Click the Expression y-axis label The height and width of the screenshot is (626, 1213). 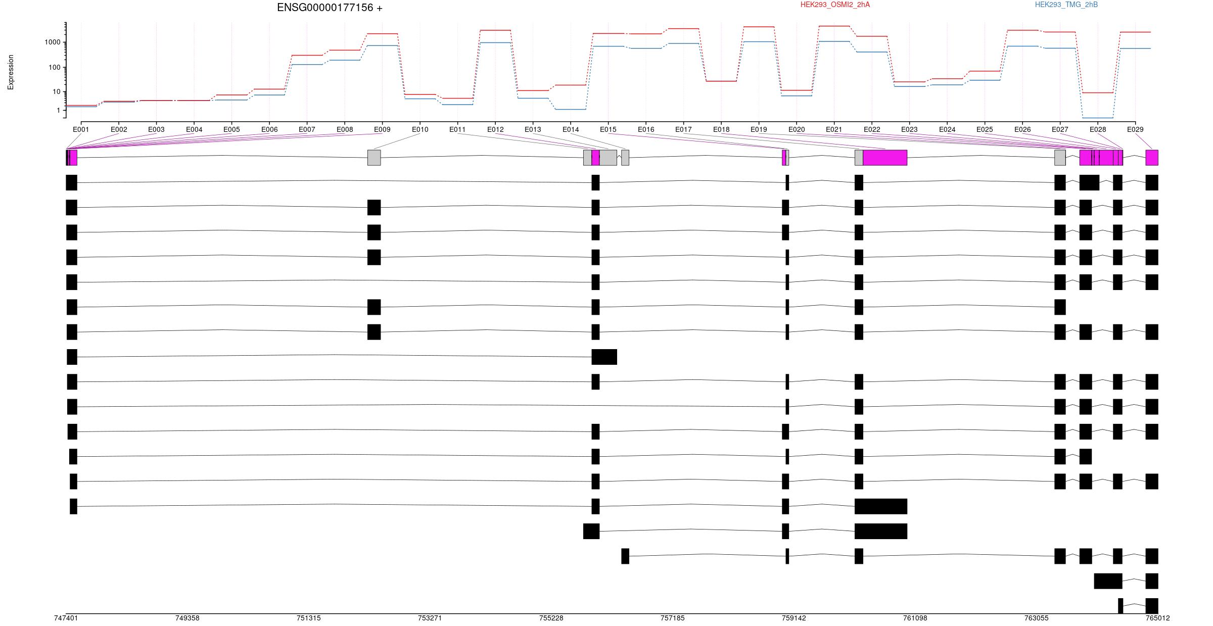11,72
